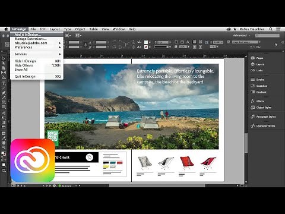285x214 pixels.
Task: Open the Character Styles panel
Action: pos(262,125)
